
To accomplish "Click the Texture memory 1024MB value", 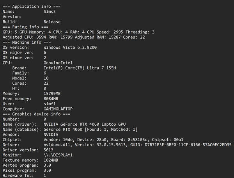I will point(51,160).
